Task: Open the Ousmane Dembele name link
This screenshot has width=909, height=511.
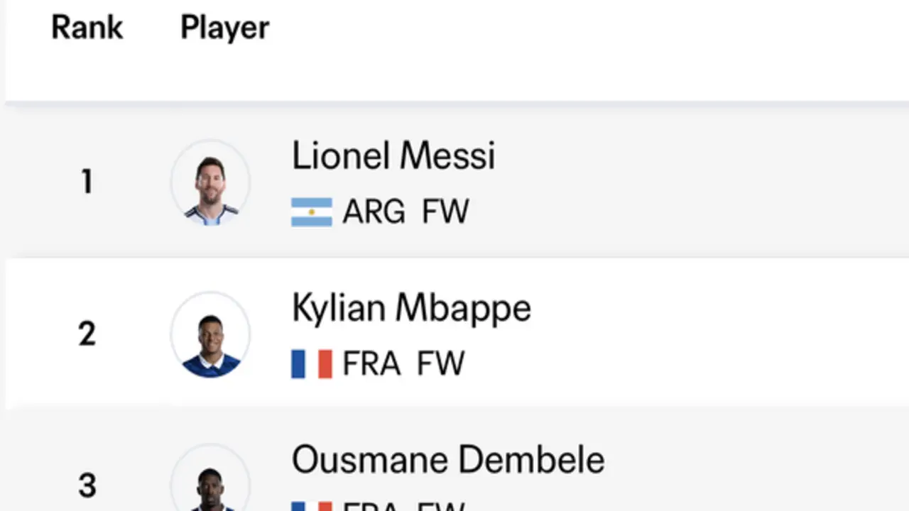Action: pos(448,459)
